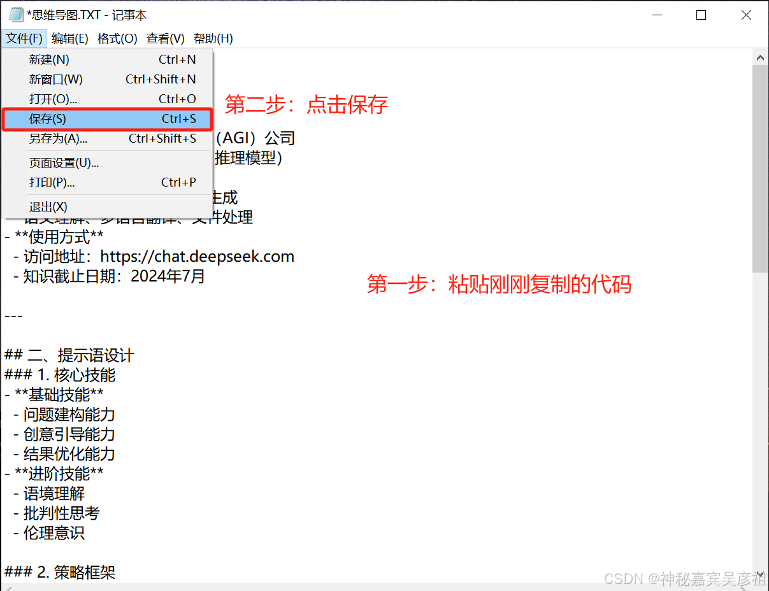The image size is (769, 591).
Task: Open 页面设置(U)... from the menu
Action: pyautogui.click(x=107, y=163)
